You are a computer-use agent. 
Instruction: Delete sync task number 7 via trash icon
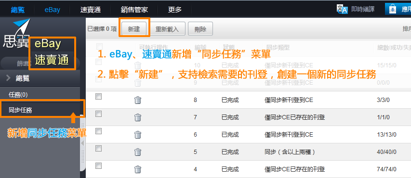(x=138, y=117)
